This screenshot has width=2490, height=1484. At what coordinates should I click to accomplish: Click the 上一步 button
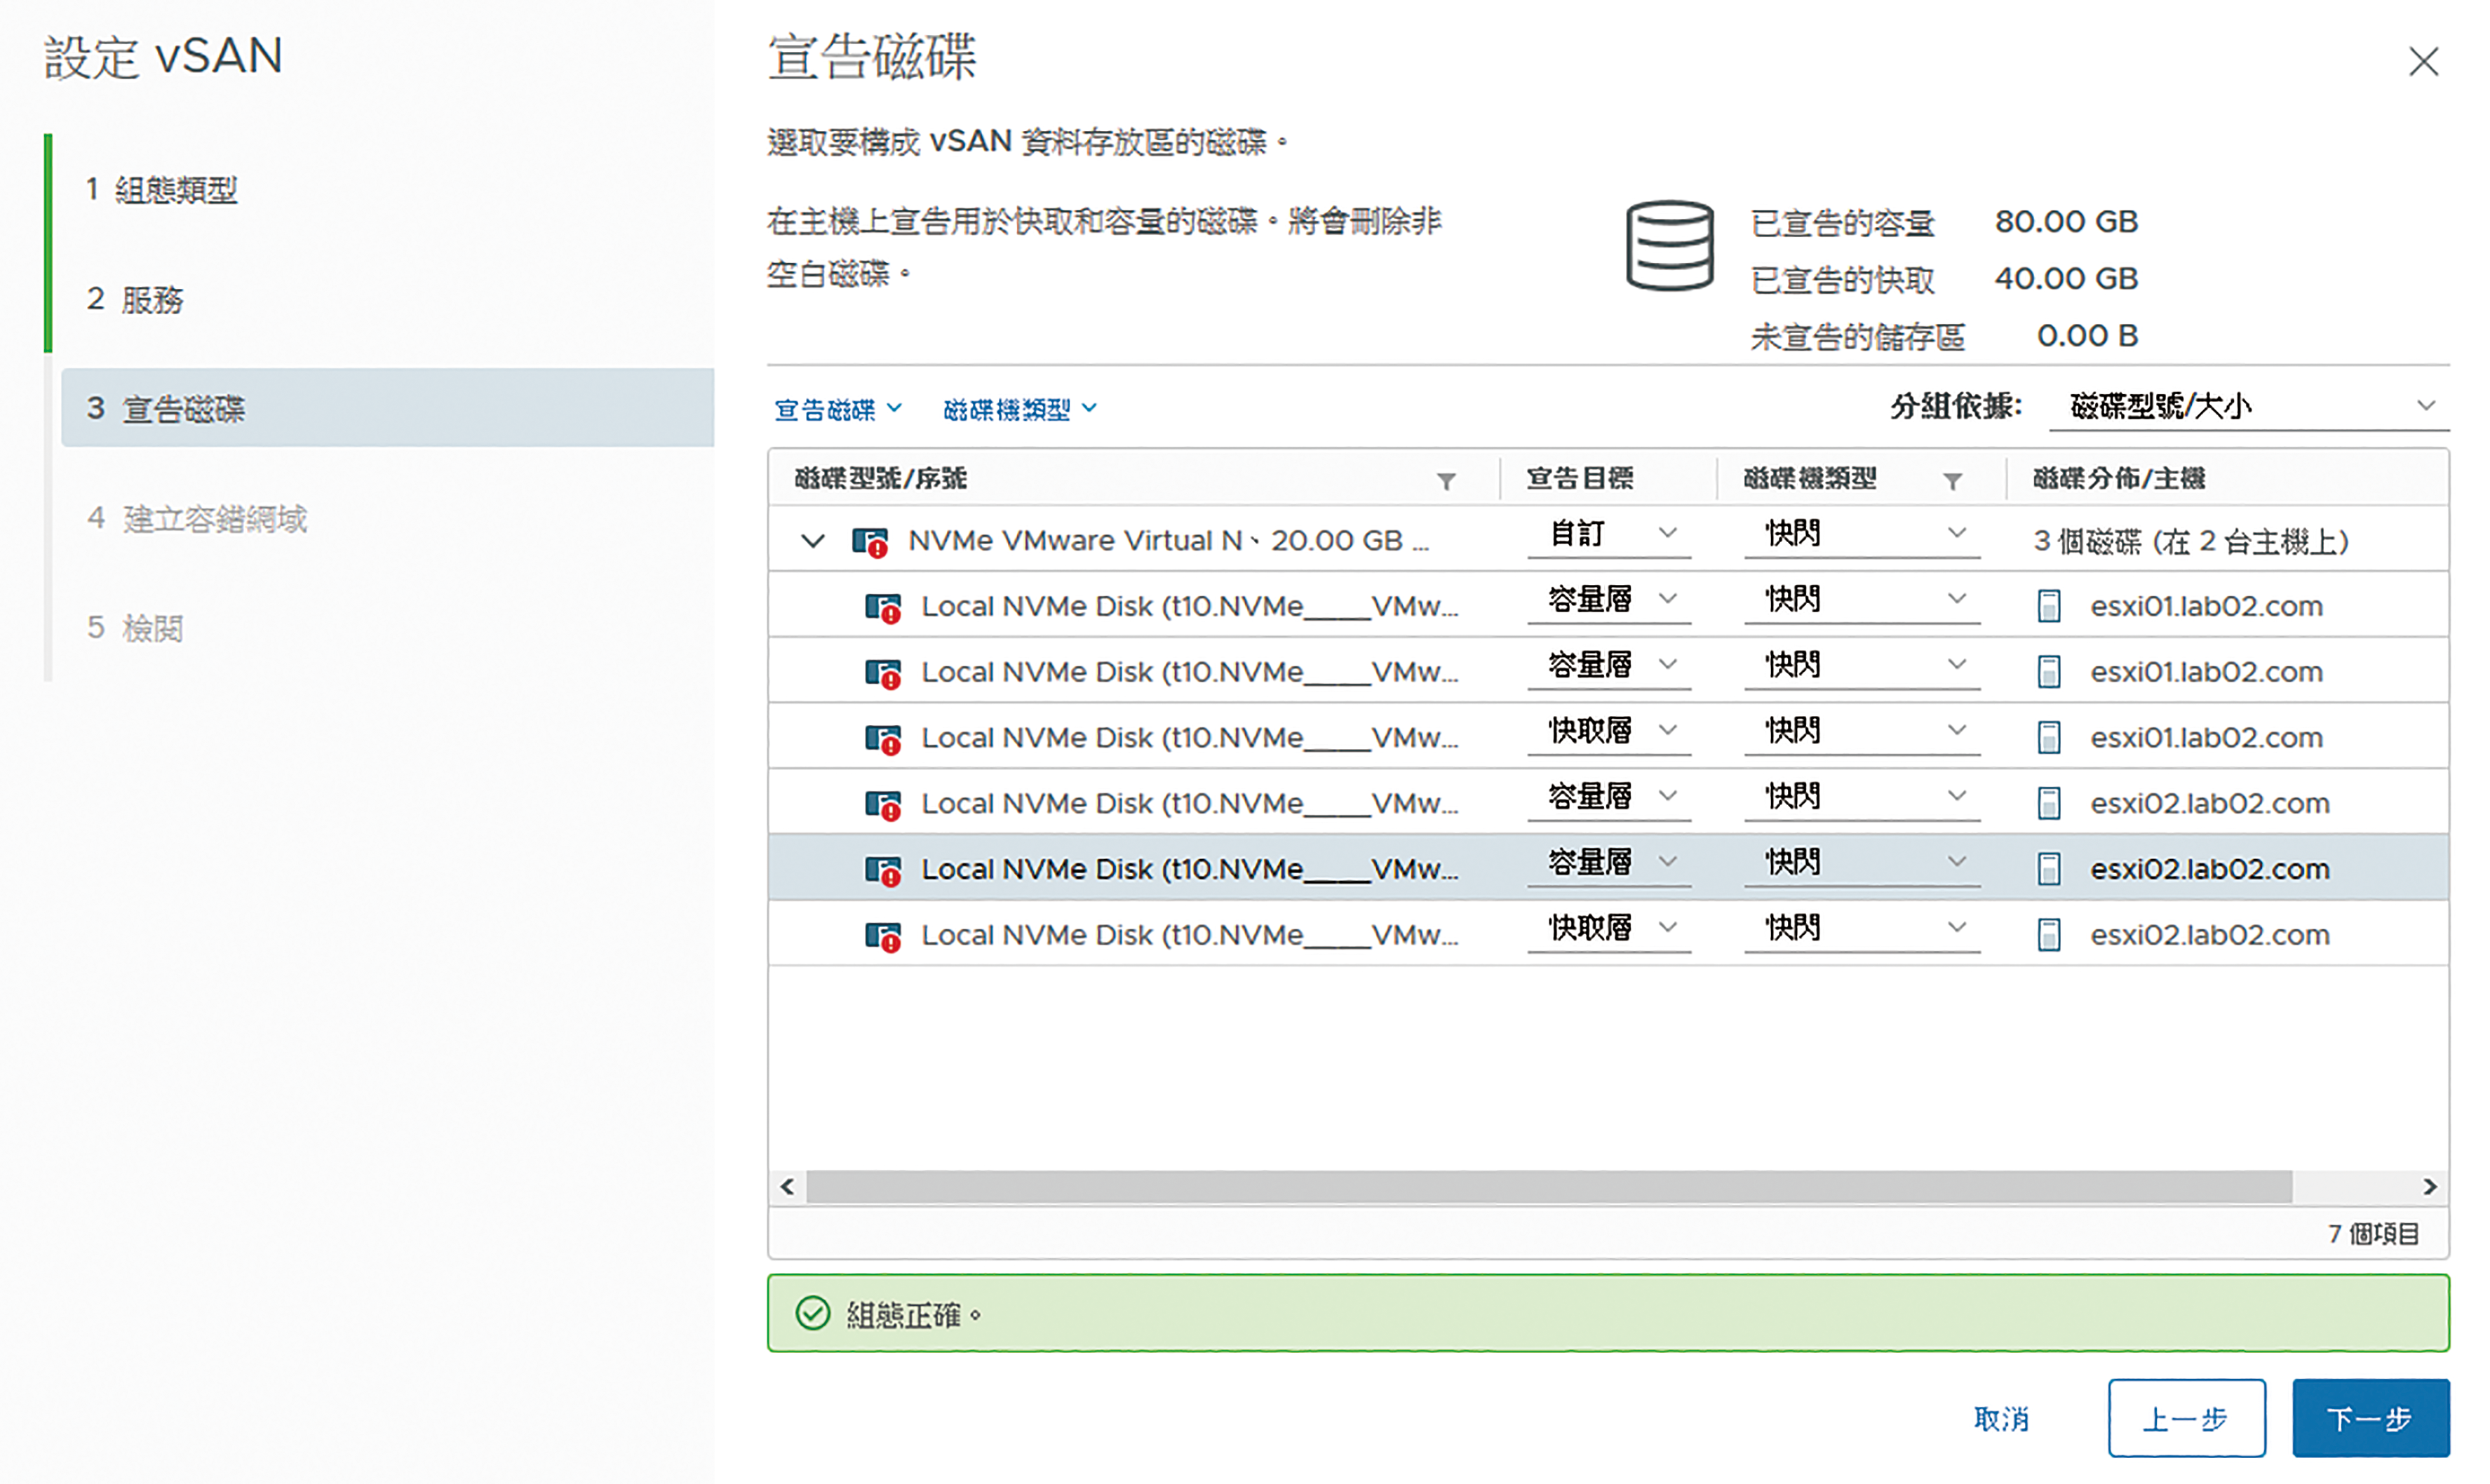[2186, 1418]
